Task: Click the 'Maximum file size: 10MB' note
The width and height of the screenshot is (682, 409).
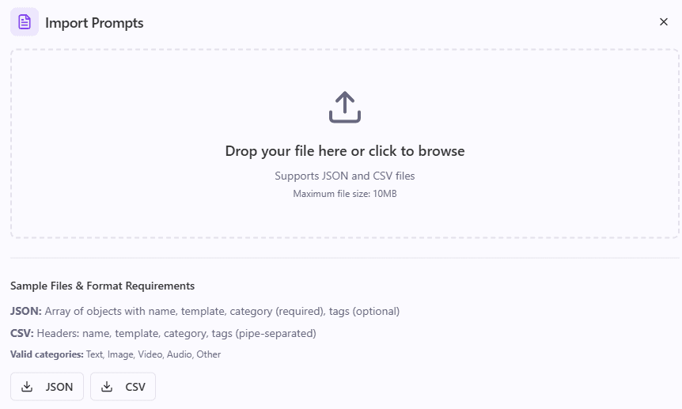Action: point(344,194)
